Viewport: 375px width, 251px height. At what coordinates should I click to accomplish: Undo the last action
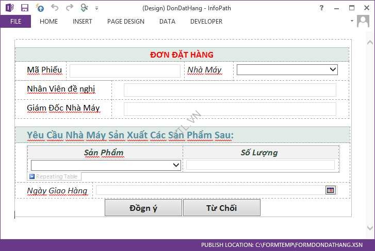click(x=55, y=8)
